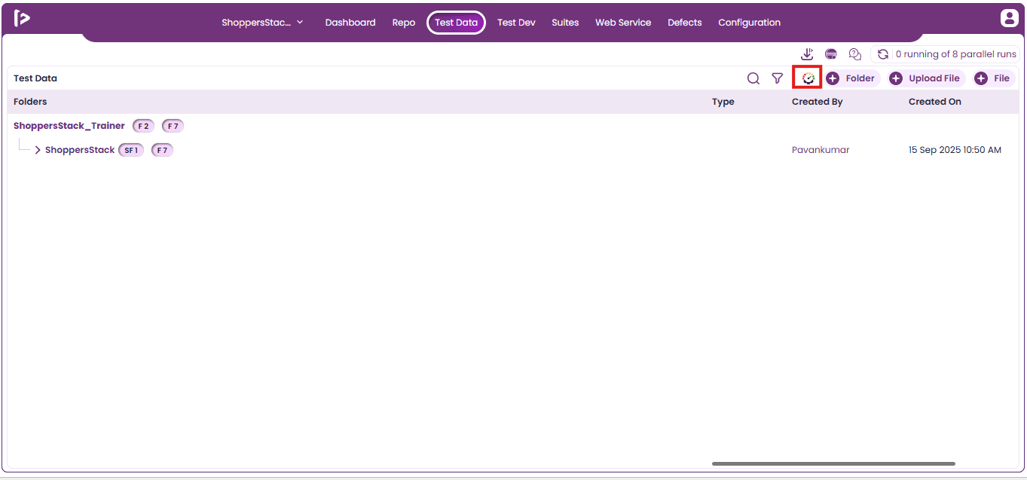
Task: Open the Repo tab
Action: click(404, 23)
